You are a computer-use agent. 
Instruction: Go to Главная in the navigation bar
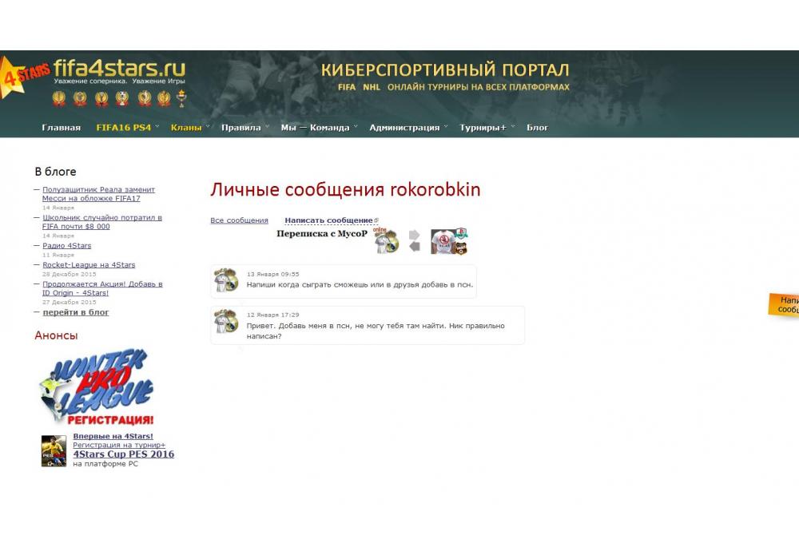pyautogui.click(x=61, y=128)
